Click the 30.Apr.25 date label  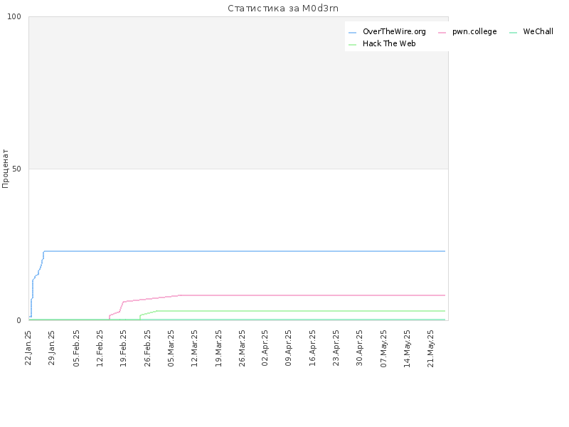coord(360,348)
